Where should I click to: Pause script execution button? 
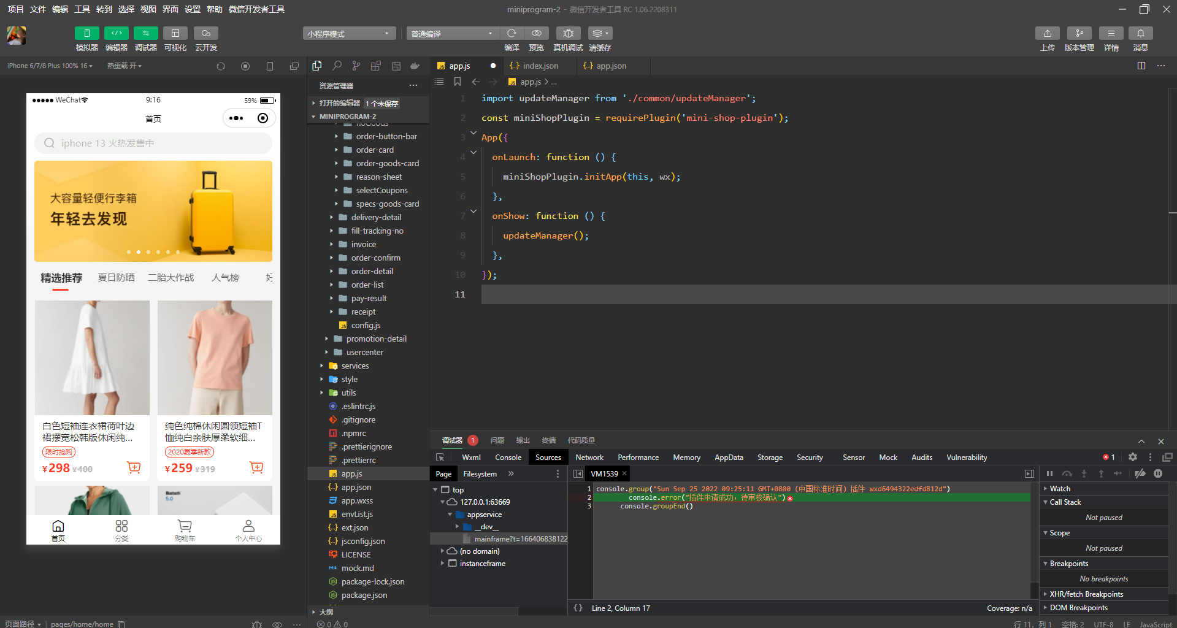point(1049,473)
